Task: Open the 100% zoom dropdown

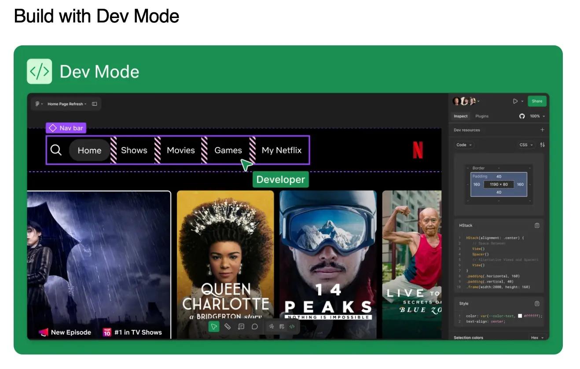Action: 537,116
